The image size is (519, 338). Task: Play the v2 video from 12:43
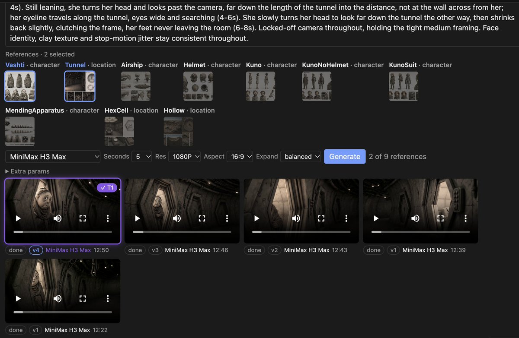pos(256,218)
